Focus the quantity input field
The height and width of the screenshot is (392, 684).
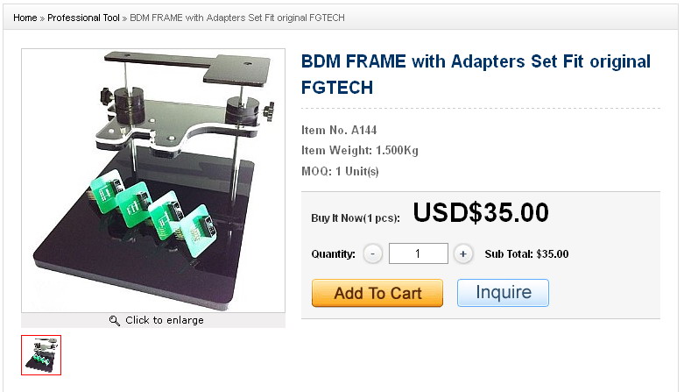[418, 254]
